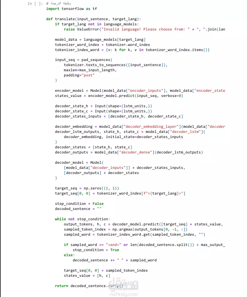Click 'output_tokens, h, c = decoder_model.predict' line
Screen dimensions: 247x297
tap(143, 224)
